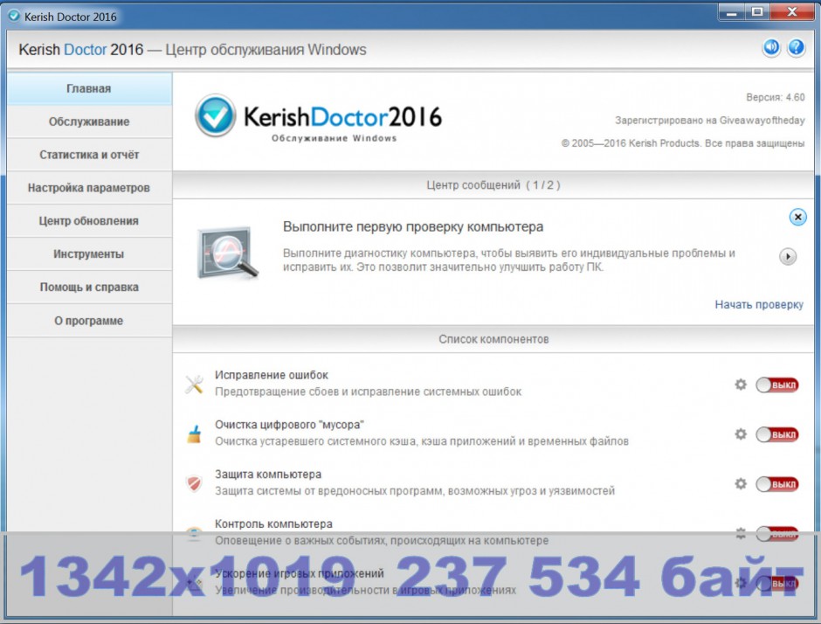Click the shield icon for Защита компьютера
Viewport: 821px width, 624px height.
(194, 483)
